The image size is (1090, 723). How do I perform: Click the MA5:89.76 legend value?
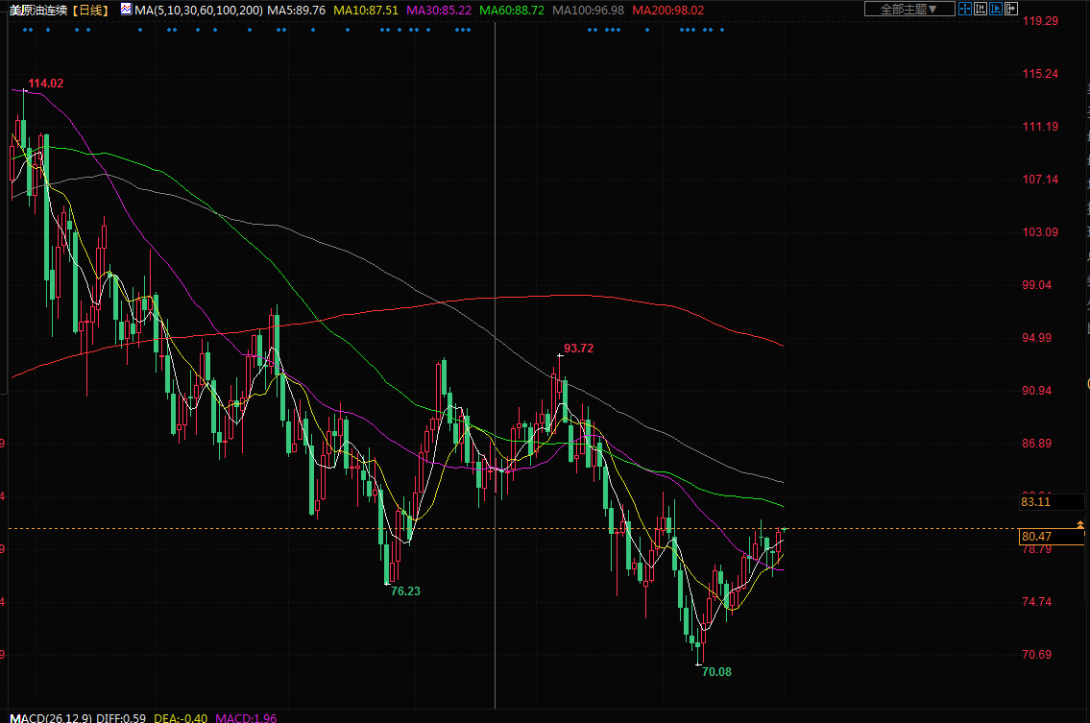pyautogui.click(x=297, y=9)
